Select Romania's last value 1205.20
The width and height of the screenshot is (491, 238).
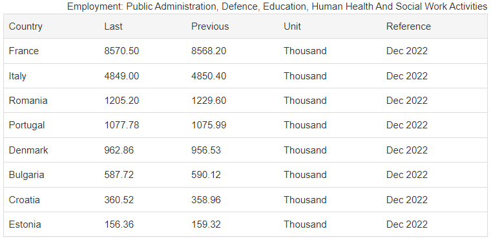click(x=121, y=101)
